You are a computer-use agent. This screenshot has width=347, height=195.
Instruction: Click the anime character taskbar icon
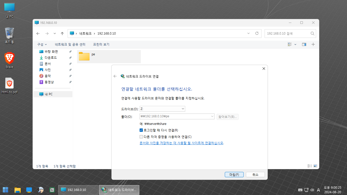pos(41,190)
